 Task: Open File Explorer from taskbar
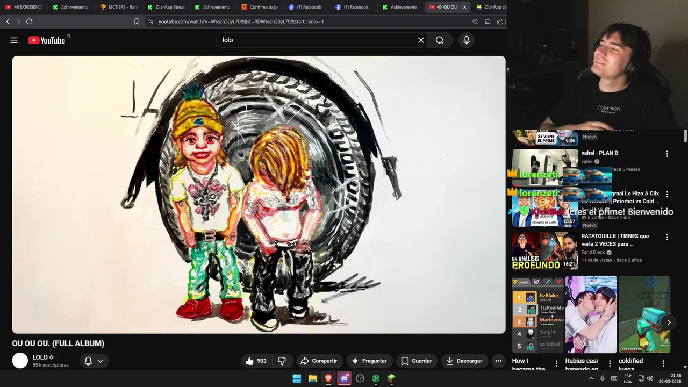pos(312,378)
